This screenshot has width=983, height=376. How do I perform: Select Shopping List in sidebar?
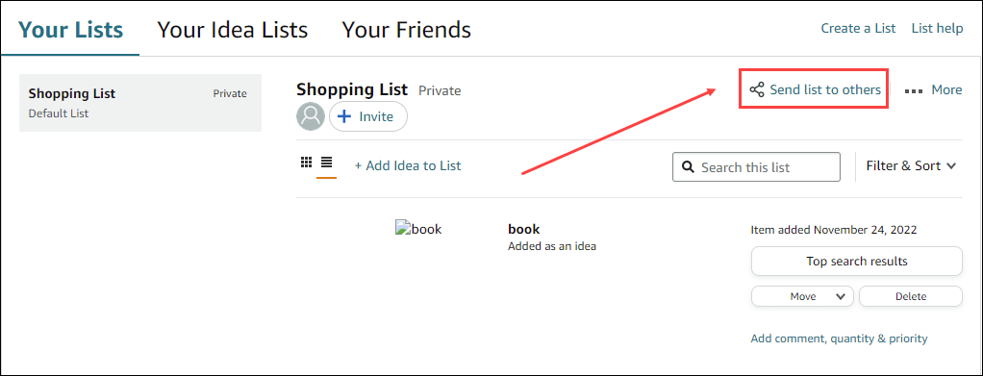pos(140,103)
